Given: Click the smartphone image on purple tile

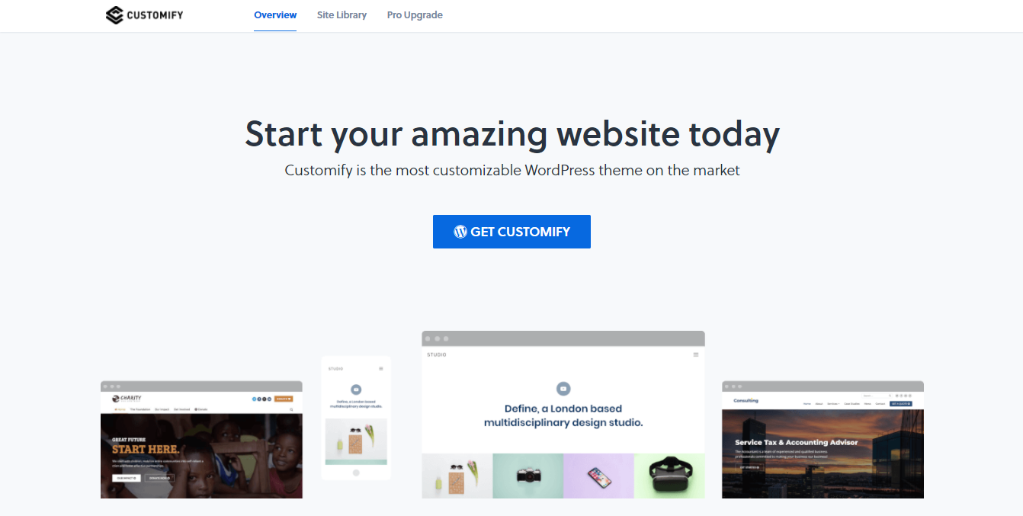Looking at the screenshot, I should pyautogui.click(x=599, y=476).
